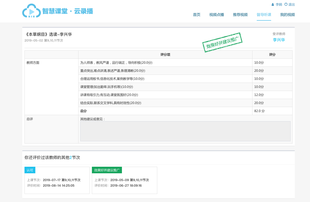This screenshot has width=310, height=202.
Task: Select the 总分 82.0 分 score cell
Action: pyautogui.click(x=272, y=111)
